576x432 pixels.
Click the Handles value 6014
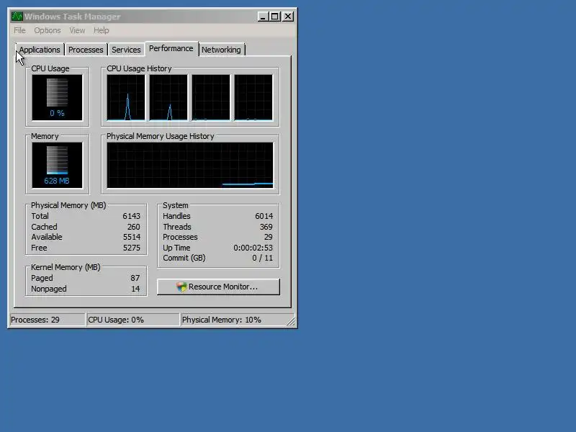(264, 216)
